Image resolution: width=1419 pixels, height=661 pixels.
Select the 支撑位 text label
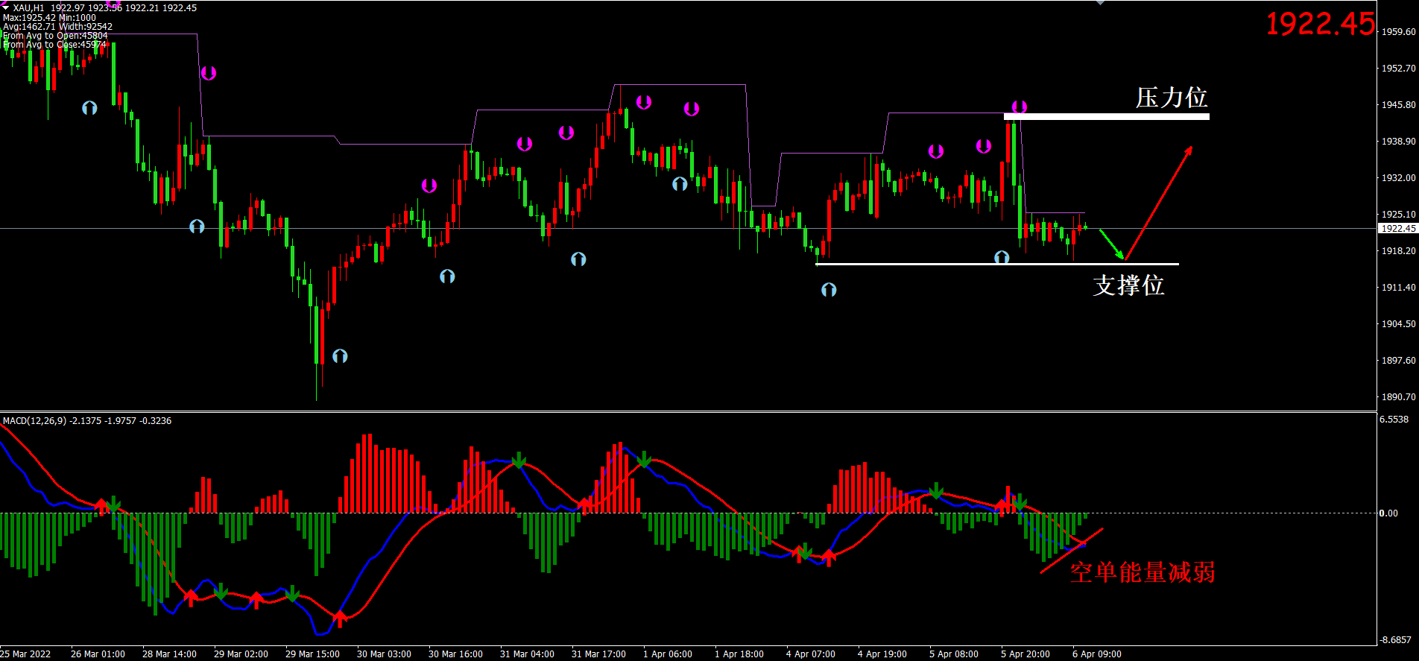[1128, 285]
